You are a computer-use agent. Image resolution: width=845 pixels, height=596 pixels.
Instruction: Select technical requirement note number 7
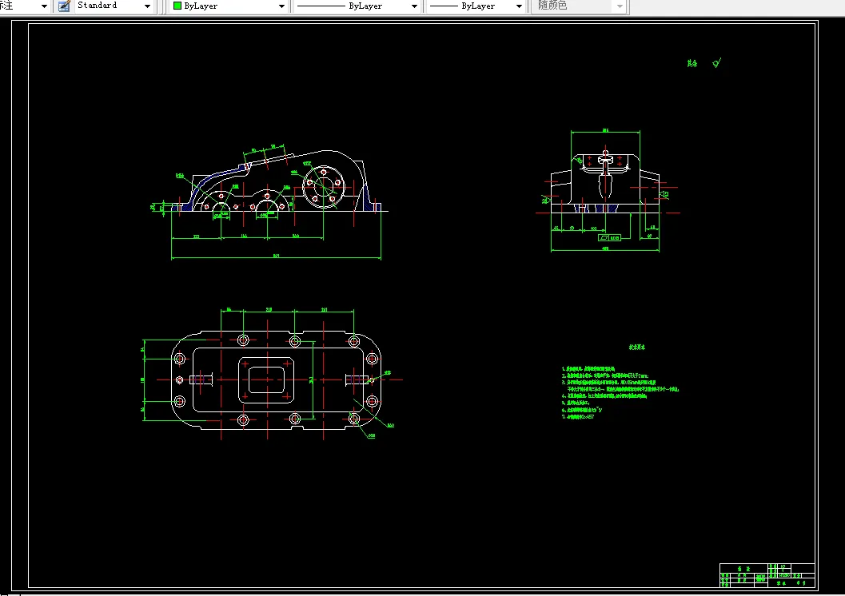pos(578,417)
